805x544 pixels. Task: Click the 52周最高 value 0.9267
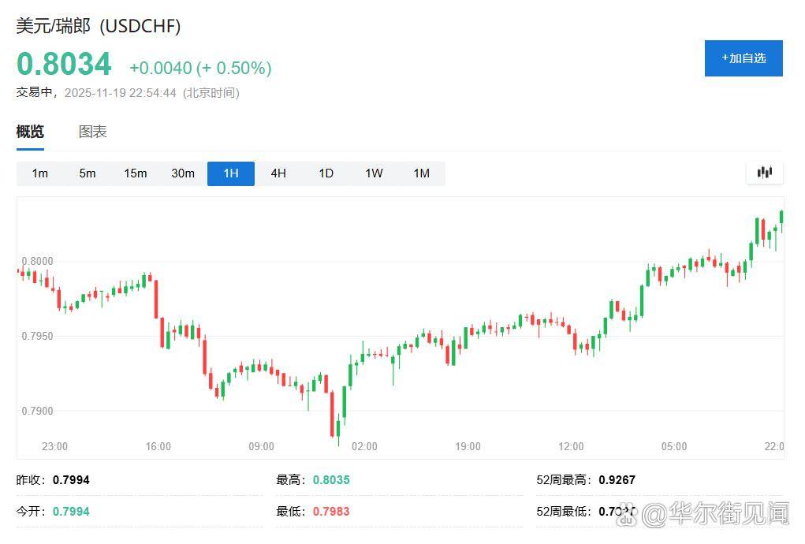click(617, 479)
